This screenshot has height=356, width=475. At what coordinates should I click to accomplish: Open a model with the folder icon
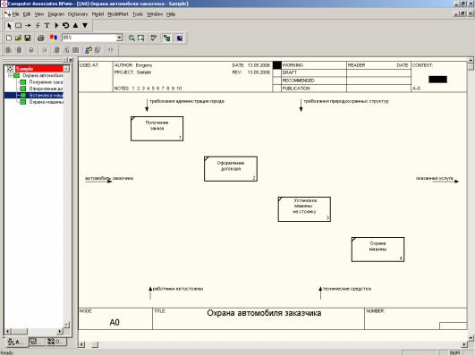(19, 38)
